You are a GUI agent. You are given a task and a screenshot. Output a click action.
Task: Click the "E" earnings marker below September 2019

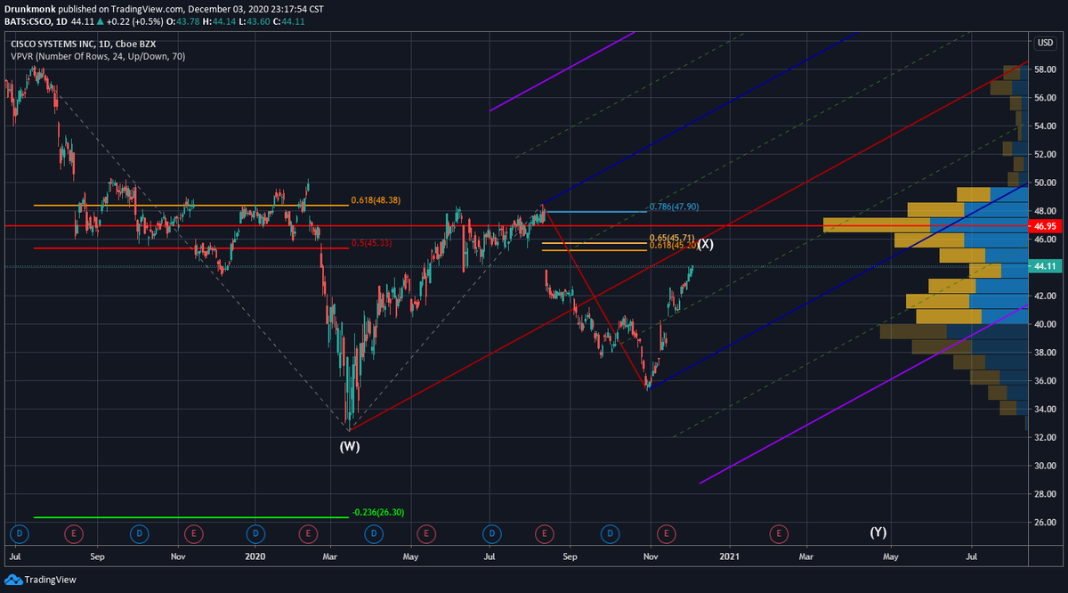pos(74,534)
